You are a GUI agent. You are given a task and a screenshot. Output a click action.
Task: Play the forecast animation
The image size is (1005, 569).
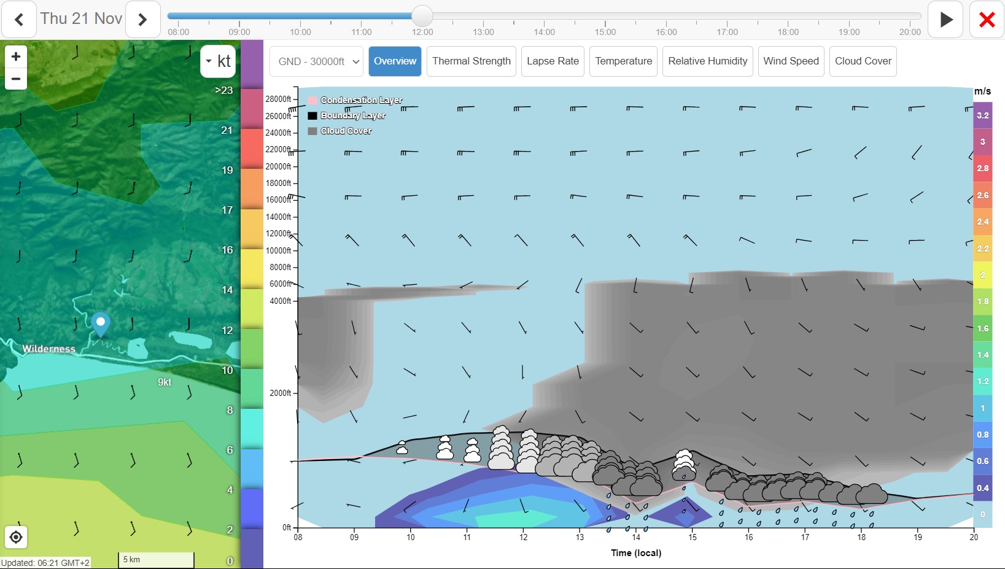pos(945,20)
